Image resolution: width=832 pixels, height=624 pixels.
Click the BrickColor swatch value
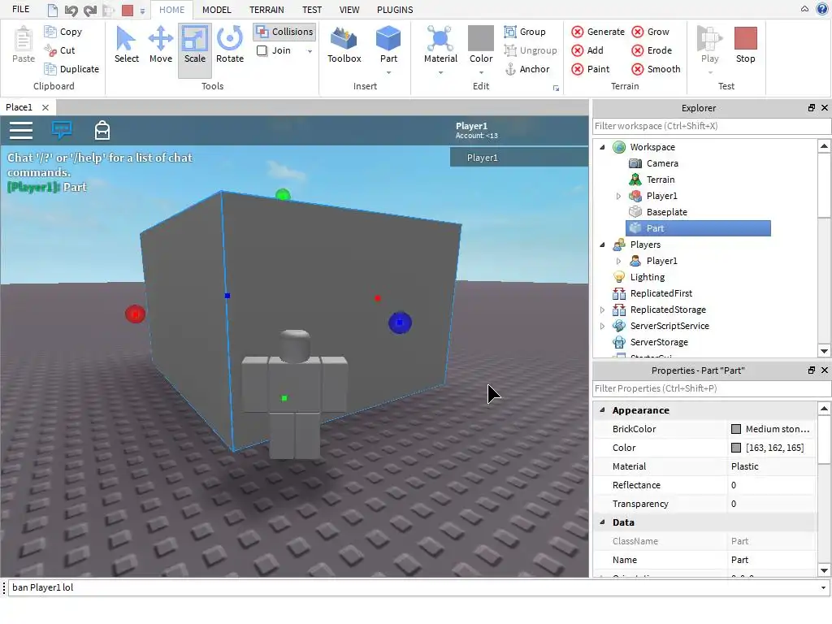click(x=735, y=429)
